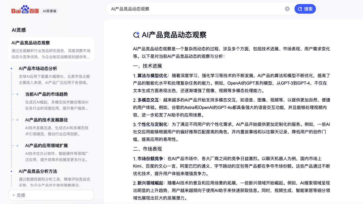Select AI产品市场动态分析 in the sidebar
The height and width of the screenshot is (204, 363).
(38, 69)
